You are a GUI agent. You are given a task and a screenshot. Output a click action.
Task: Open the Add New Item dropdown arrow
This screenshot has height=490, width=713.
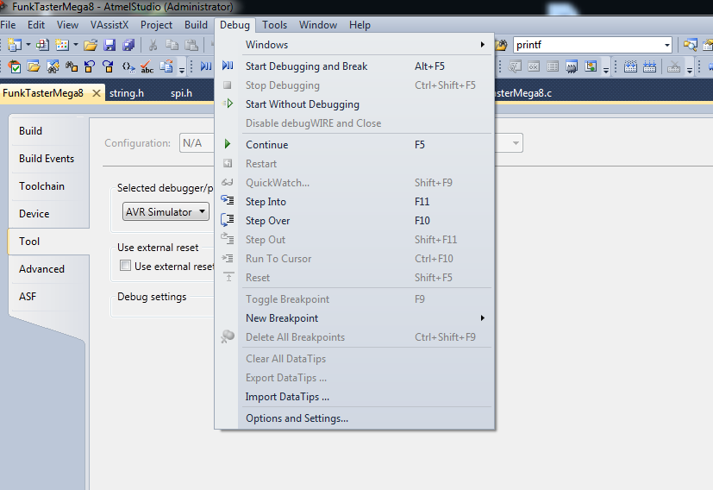pos(76,45)
